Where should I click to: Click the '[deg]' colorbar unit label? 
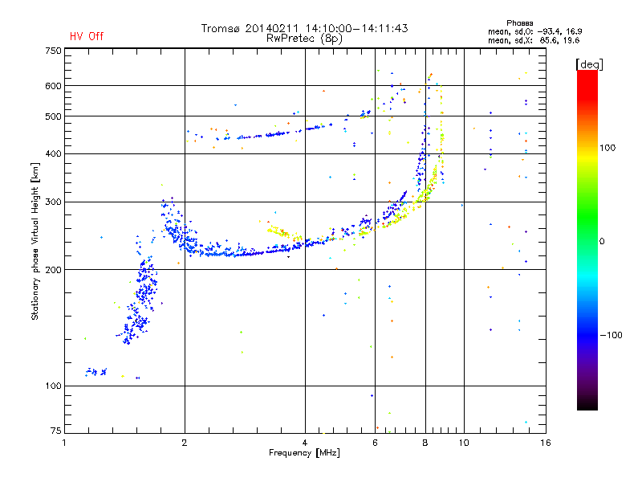589,65
